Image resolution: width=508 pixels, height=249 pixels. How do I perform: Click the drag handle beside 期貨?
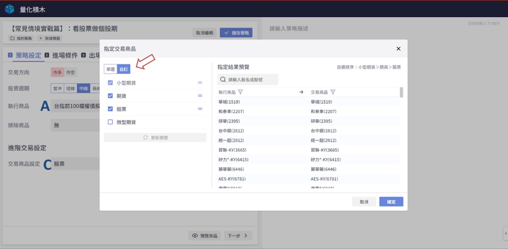coord(200,96)
